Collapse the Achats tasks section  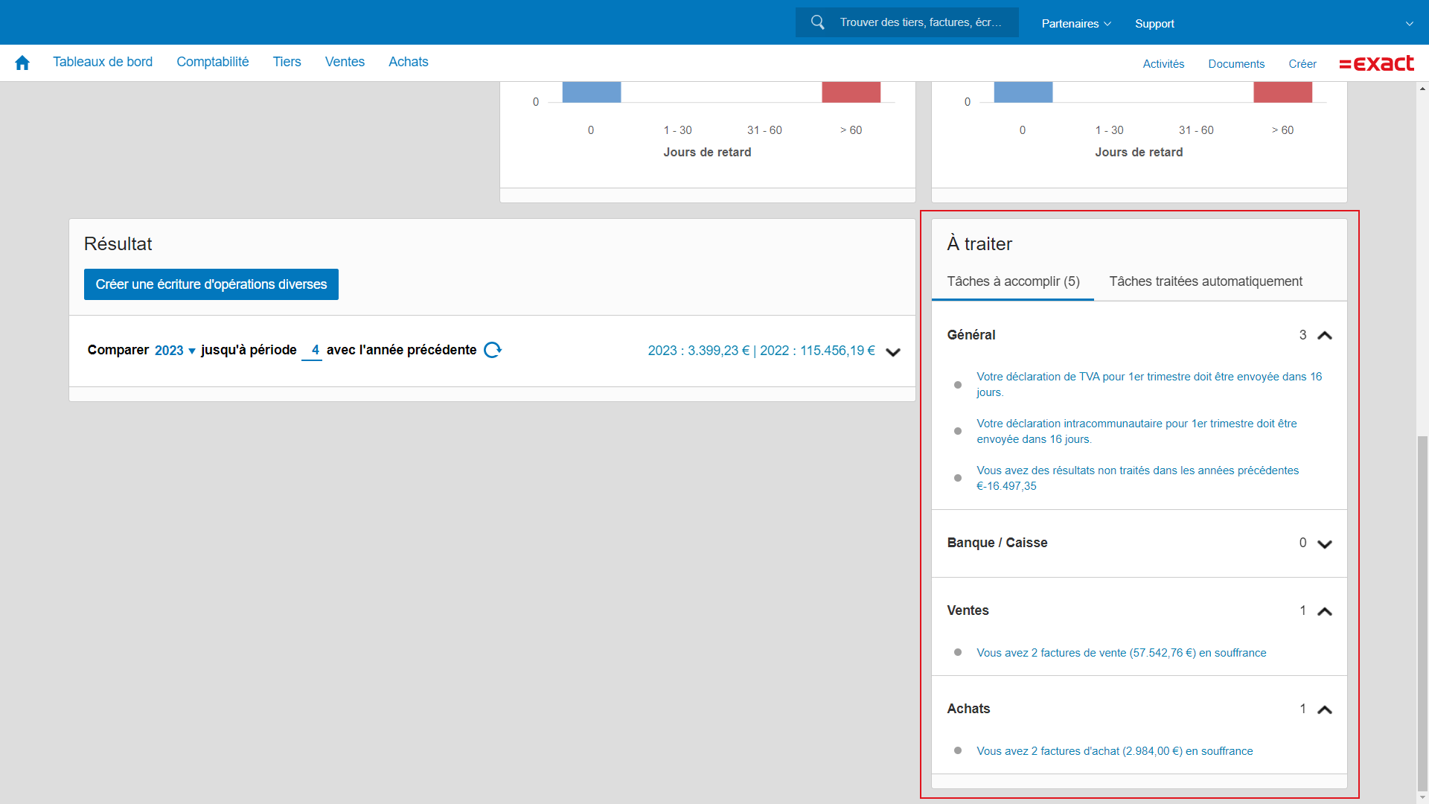1324,709
